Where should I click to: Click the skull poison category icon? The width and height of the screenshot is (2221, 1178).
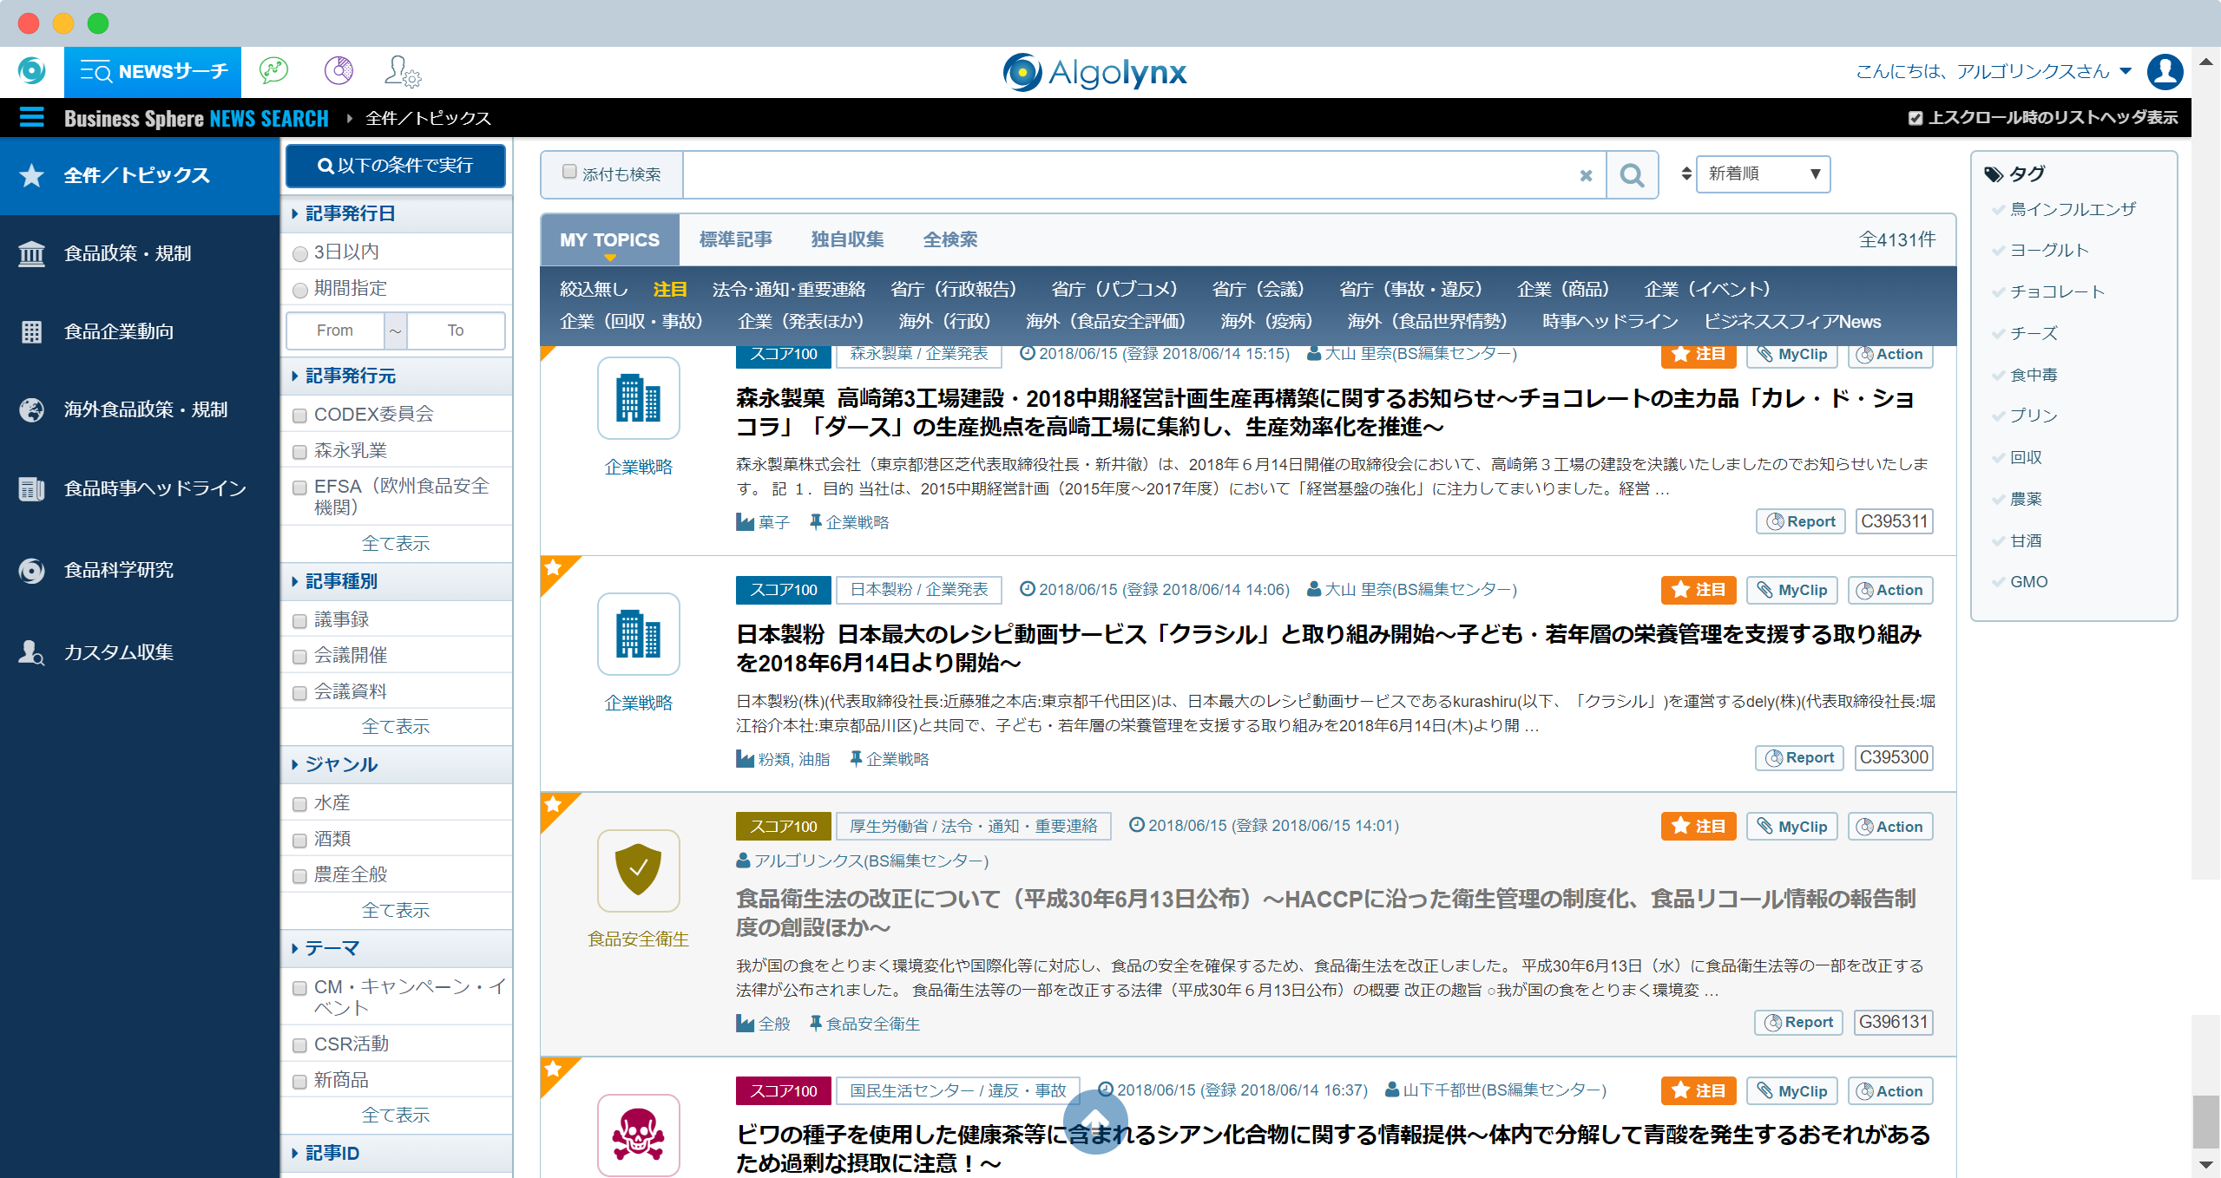(638, 1135)
